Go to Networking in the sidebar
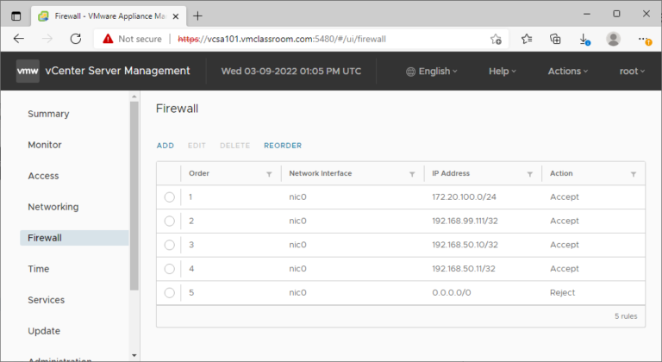Screen dimensions: 662x362 53,207
